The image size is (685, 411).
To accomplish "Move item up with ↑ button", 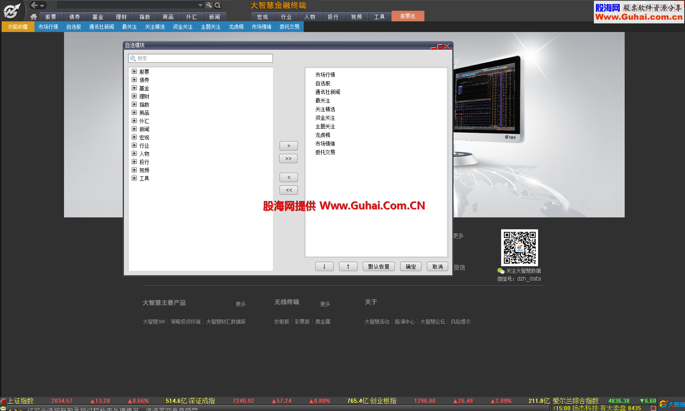I will pyautogui.click(x=348, y=267).
